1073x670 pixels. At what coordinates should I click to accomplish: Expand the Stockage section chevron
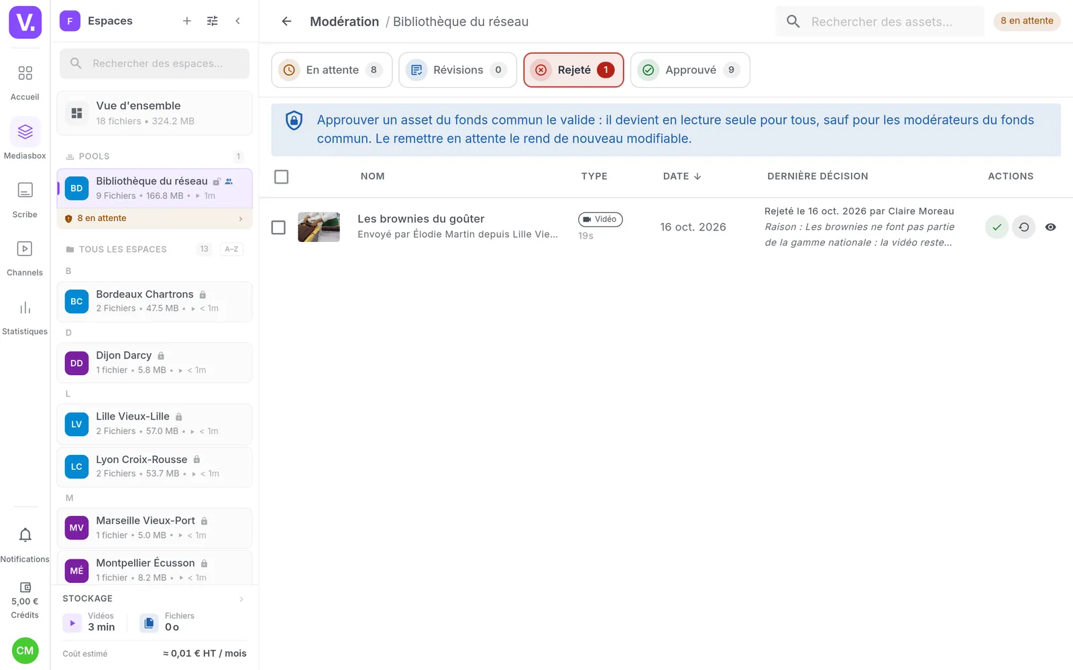tap(241, 599)
